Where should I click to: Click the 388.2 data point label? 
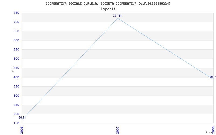point(212,77)
